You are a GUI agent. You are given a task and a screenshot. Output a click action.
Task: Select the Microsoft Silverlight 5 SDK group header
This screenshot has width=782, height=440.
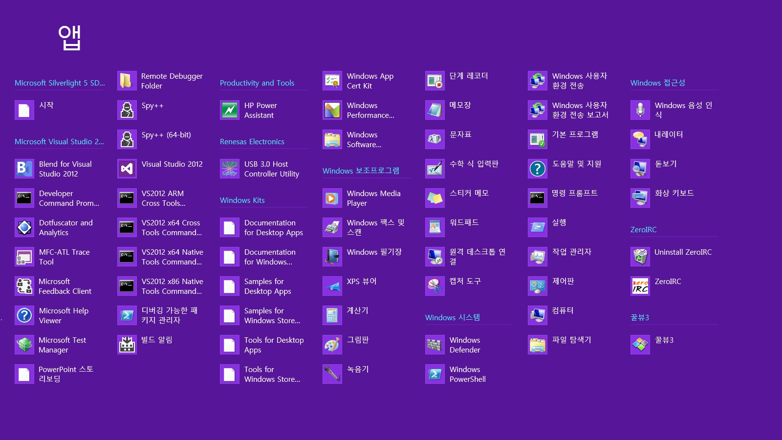coord(60,83)
